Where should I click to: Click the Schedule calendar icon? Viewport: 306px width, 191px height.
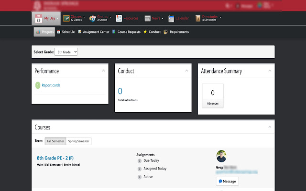point(59,32)
